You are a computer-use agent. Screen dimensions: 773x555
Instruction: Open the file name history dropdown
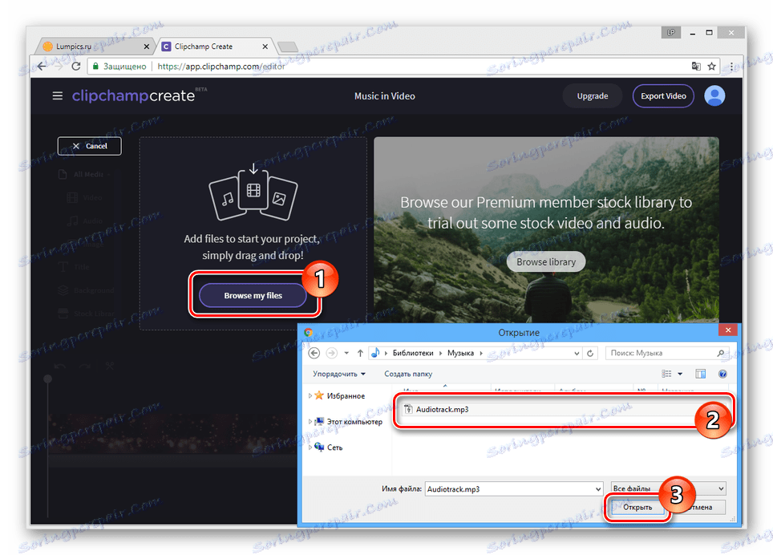pyautogui.click(x=598, y=489)
